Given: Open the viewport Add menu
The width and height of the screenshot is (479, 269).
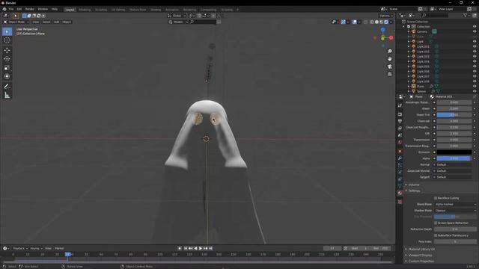Looking at the screenshot, I should (x=57, y=22).
